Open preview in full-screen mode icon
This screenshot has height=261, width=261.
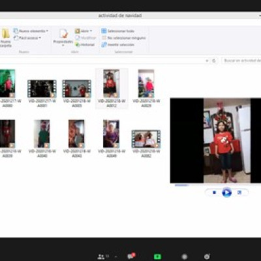pos(239,192)
